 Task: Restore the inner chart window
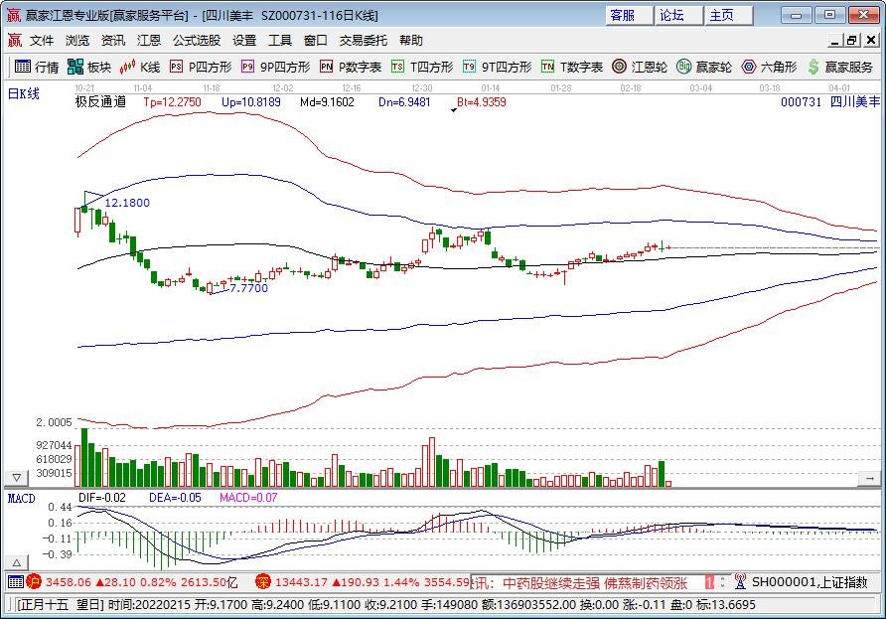click(x=852, y=40)
